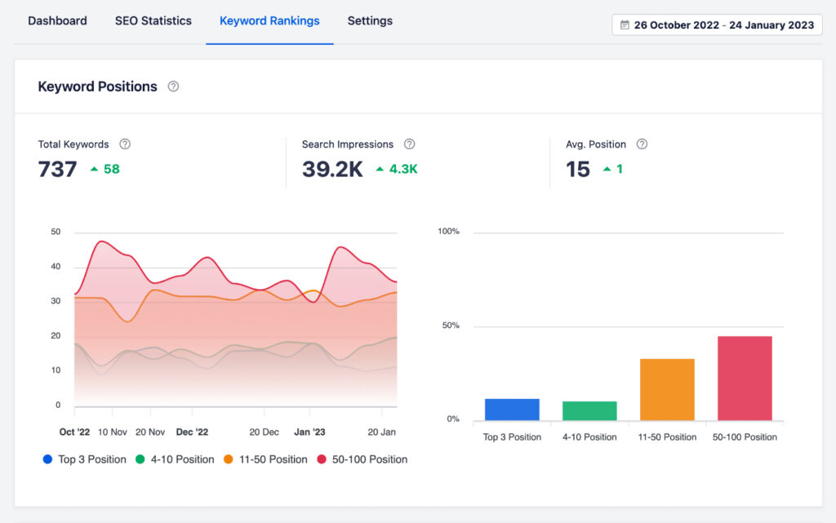Click the green 58 increase indicator

(x=105, y=169)
